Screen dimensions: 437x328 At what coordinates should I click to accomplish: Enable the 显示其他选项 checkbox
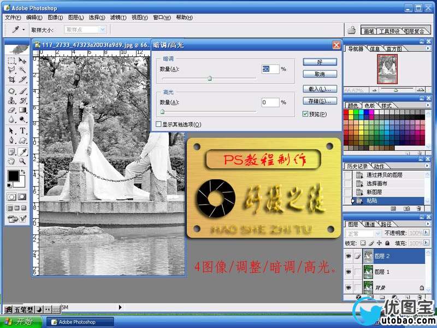pyautogui.click(x=158, y=125)
